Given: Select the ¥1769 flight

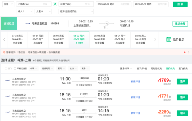Looking at the screenshot, I should tap(182, 81).
